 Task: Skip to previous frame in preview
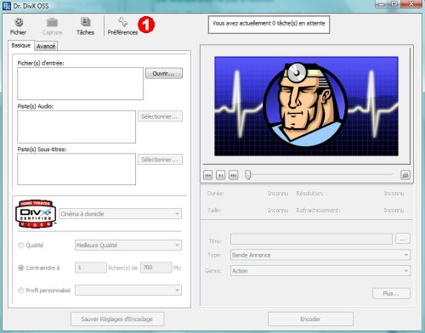coord(208,175)
